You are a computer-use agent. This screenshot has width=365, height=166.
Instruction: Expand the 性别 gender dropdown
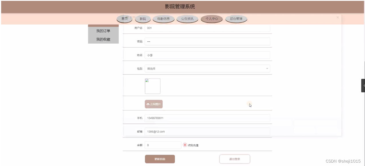[207, 68]
